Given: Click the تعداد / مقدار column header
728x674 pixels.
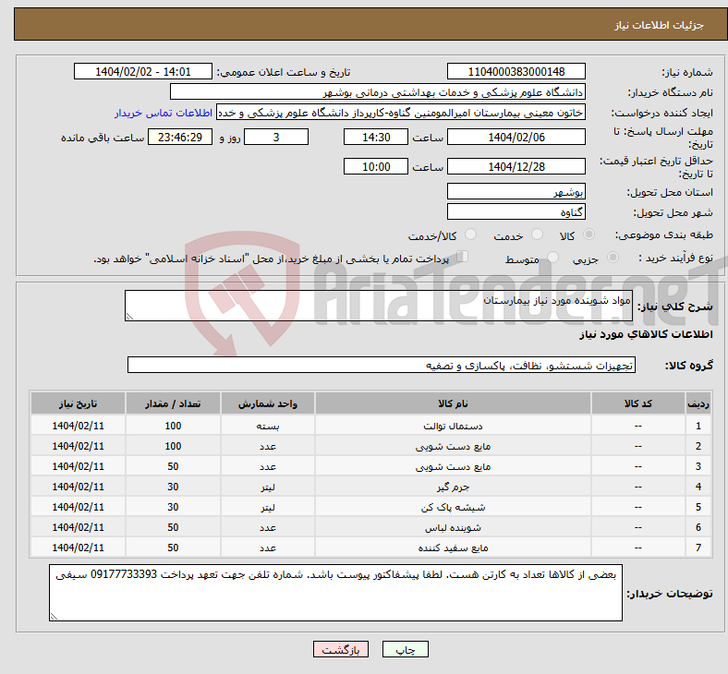Looking at the screenshot, I should pyautogui.click(x=173, y=403).
